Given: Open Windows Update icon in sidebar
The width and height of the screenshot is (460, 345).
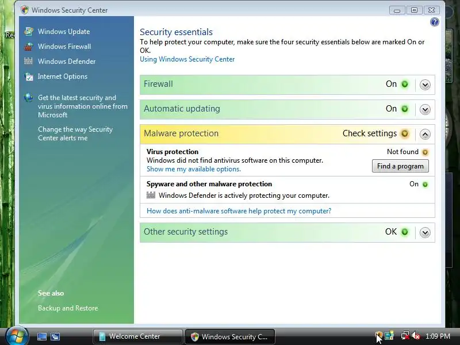Looking at the screenshot, I should point(29,32).
